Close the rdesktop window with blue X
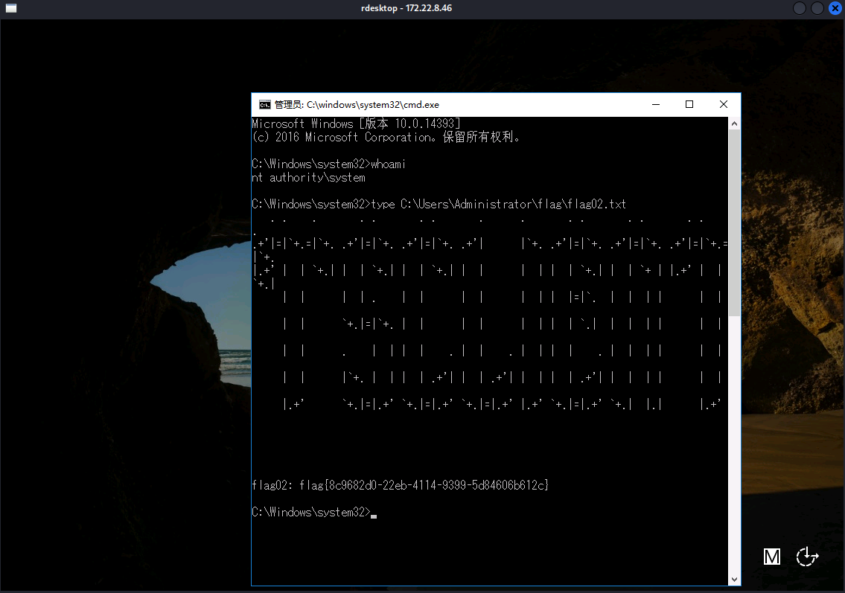845x593 pixels. pyautogui.click(x=835, y=8)
